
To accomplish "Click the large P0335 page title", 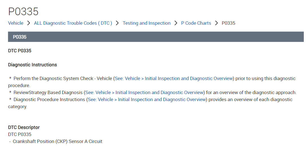I will pos(23,12).
